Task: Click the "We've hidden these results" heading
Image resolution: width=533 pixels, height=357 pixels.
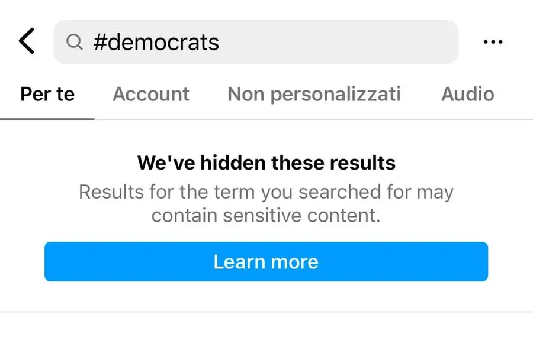Action: (x=266, y=163)
